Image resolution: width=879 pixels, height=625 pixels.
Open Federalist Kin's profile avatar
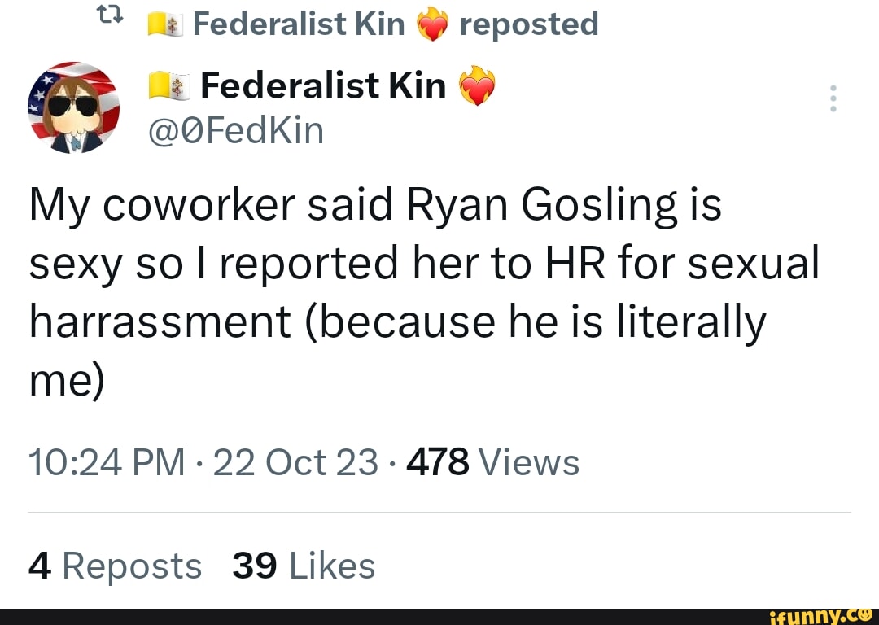click(x=73, y=107)
